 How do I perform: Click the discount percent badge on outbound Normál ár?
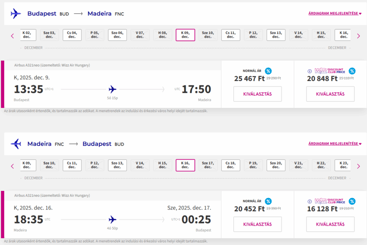(268, 71)
